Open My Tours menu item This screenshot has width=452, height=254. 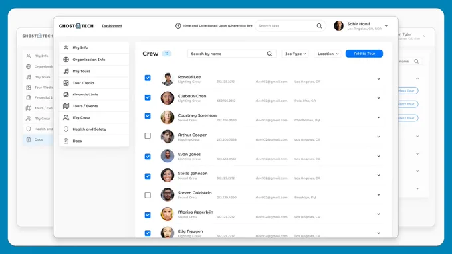[x=94, y=71]
